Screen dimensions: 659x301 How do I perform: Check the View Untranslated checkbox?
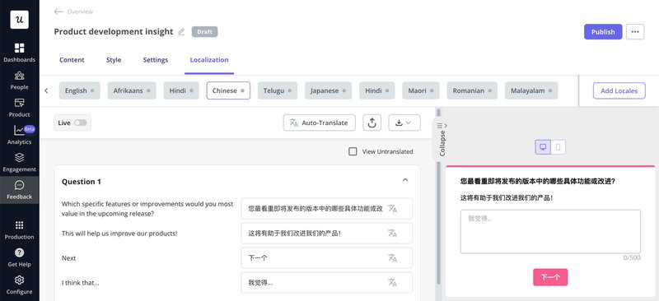pos(353,151)
